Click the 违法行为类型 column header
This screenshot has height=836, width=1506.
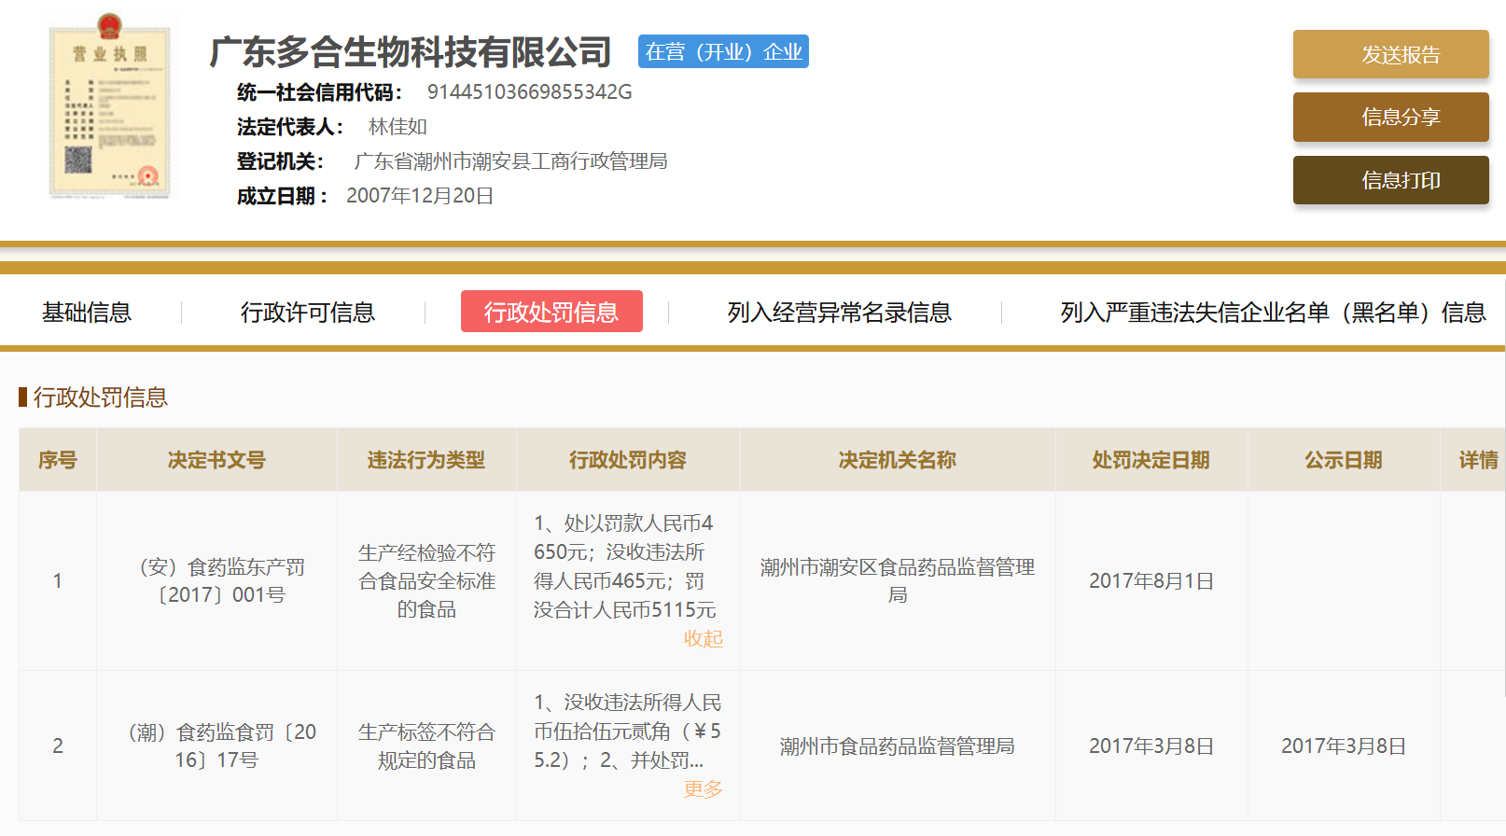pyautogui.click(x=426, y=460)
